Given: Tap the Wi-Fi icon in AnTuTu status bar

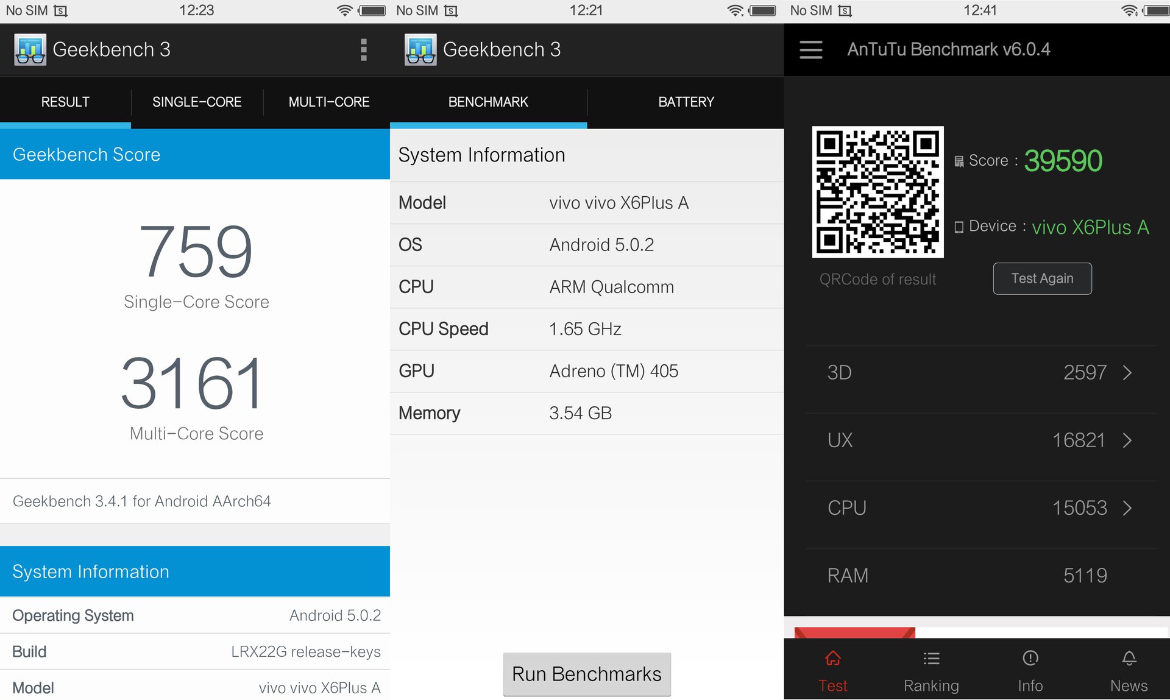Looking at the screenshot, I should [1129, 10].
